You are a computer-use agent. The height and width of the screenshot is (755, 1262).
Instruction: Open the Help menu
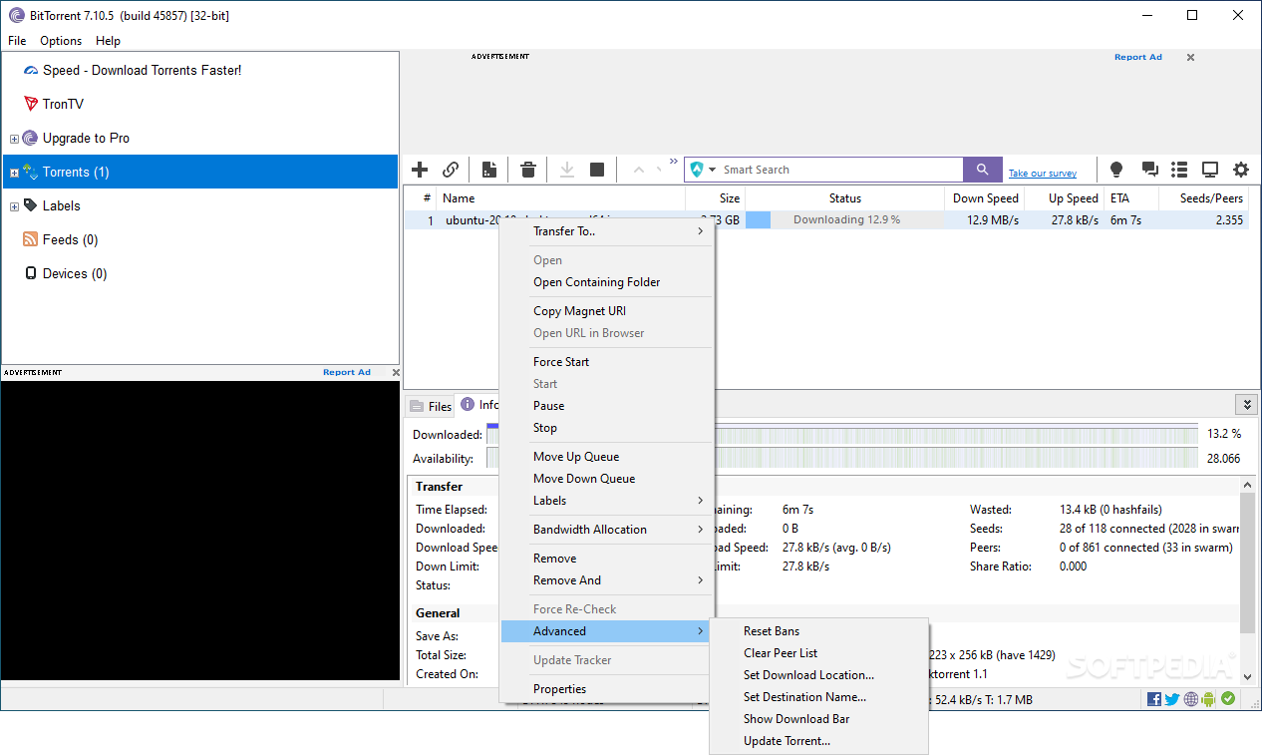[x=108, y=41]
